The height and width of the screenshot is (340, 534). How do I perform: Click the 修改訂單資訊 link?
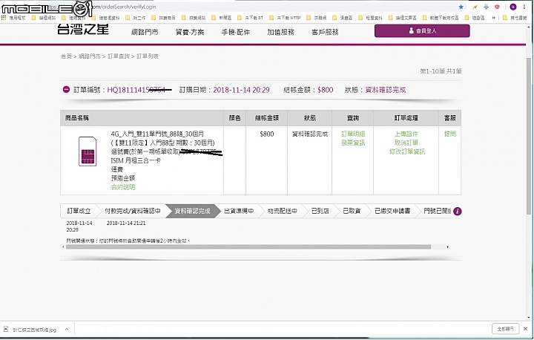point(407,151)
